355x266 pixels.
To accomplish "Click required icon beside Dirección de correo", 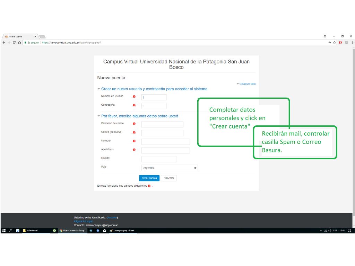I will [x=134, y=124].
